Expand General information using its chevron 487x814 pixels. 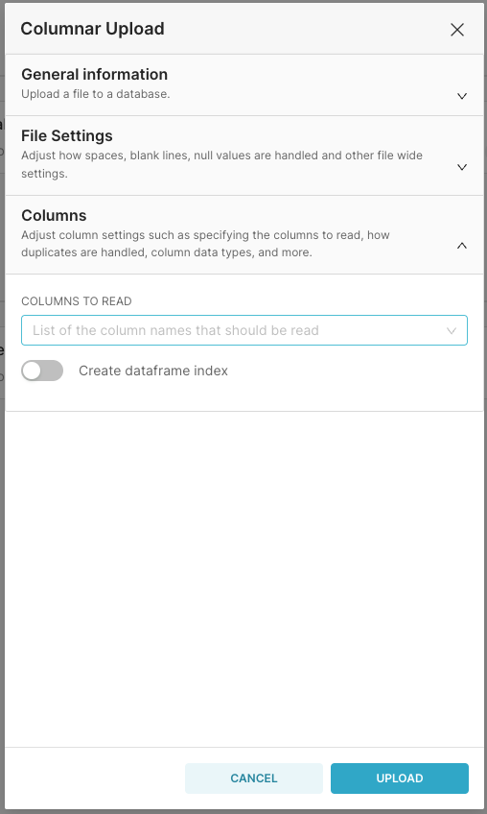tap(461, 96)
